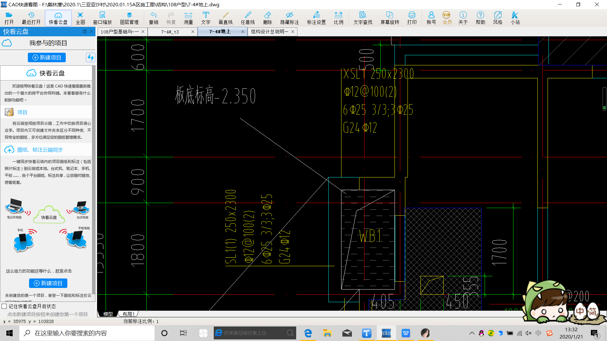Open WPS Writer taskbar icon
The width and height of the screenshot is (607, 341).
[x=406, y=333]
